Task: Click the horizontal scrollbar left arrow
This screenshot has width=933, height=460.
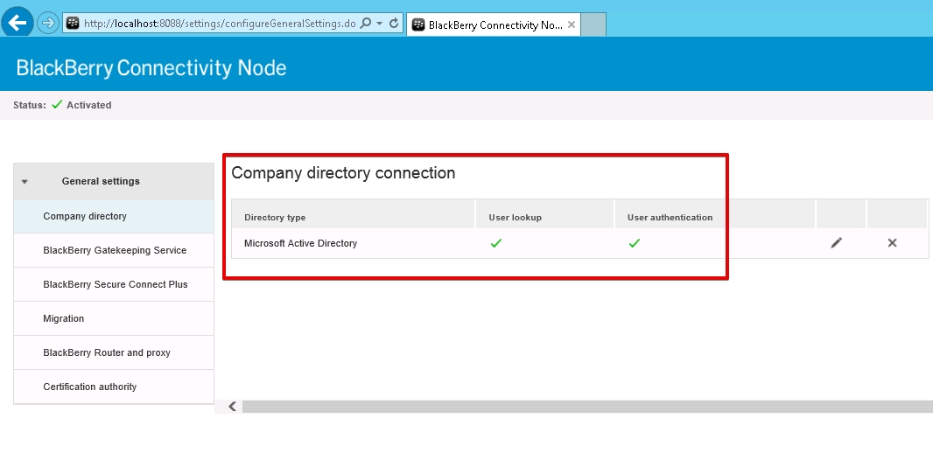Action: click(x=233, y=407)
